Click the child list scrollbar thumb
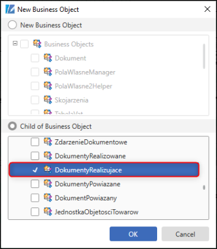The height and width of the screenshot is (249, 217). (204, 187)
